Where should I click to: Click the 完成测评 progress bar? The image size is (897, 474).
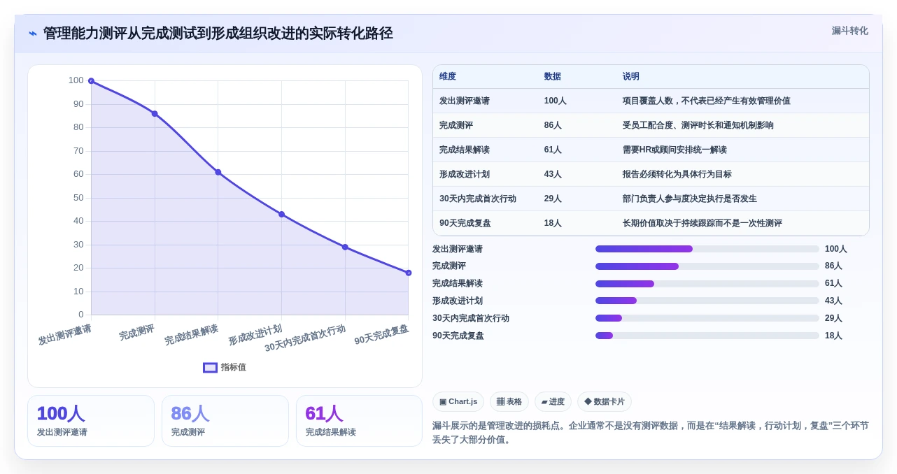[x=707, y=266]
